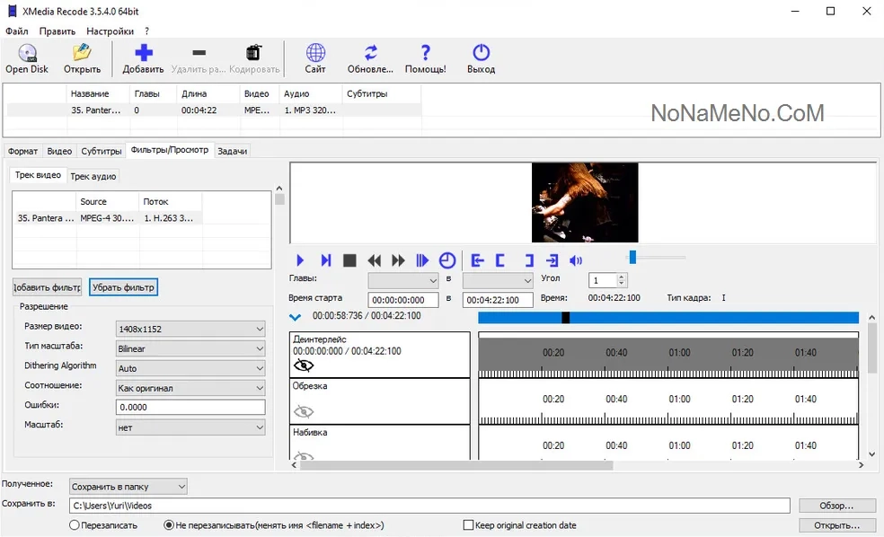884x537 pixels.
Task: Enable Keep original creation date checkbox
Action: coord(468,525)
